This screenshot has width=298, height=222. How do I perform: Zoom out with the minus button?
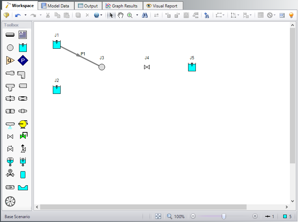pyautogui.click(x=193, y=216)
